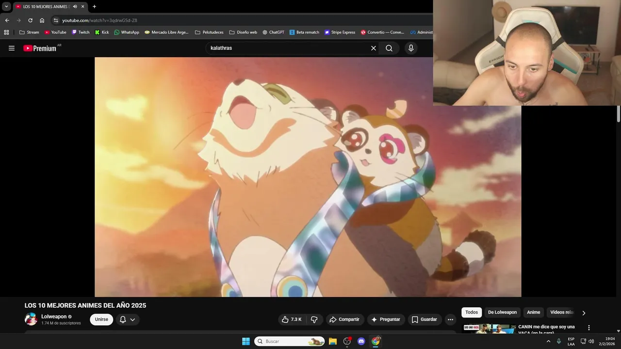This screenshot has height=349, width=621.
Task: Select the Anime filter chip
Action: [x=534, y=312]
